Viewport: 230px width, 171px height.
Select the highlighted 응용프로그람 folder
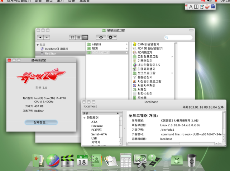click(107, 52)
